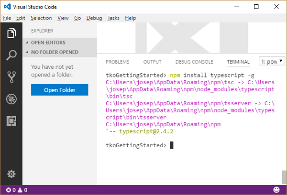Viewport: 287px width, 195px height.
Task: Open the Selection menu
Action: coord(41,18)
